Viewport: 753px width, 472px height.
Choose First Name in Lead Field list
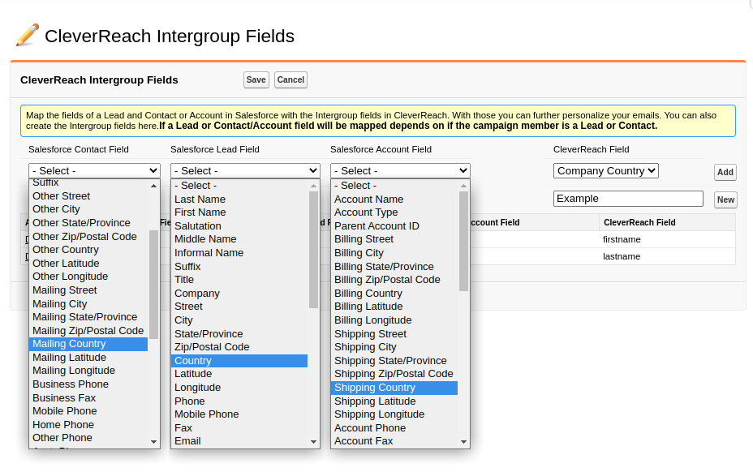pyautogui.click(x=239, y=212)
